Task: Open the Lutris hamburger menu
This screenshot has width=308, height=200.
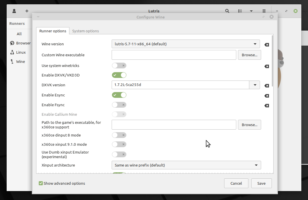Action: [x=264, y=11]
